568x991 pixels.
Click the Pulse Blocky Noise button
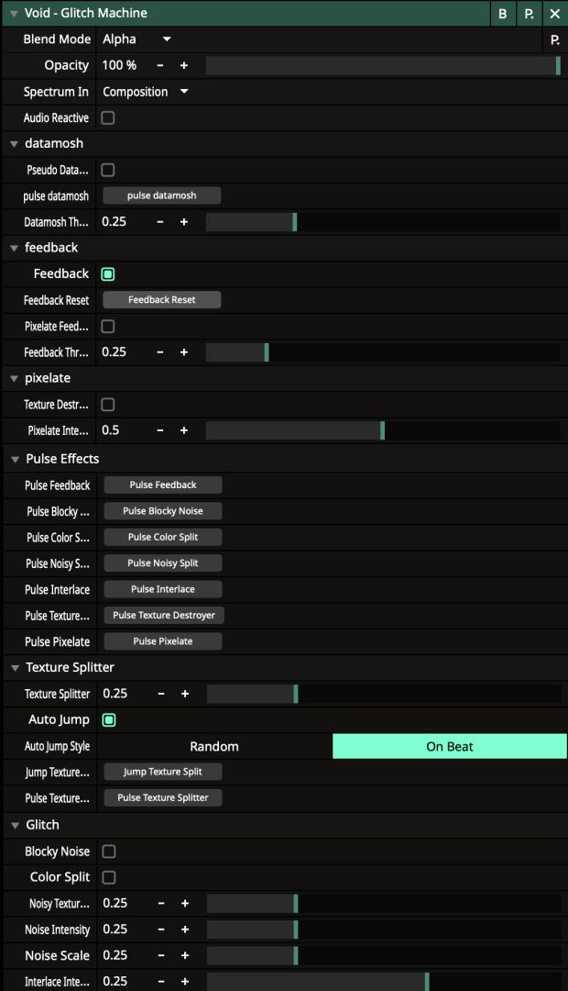(x=163, y=511)
